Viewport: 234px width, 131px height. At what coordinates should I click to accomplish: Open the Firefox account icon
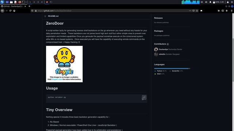pyautogui.click(x=227, y=11)
